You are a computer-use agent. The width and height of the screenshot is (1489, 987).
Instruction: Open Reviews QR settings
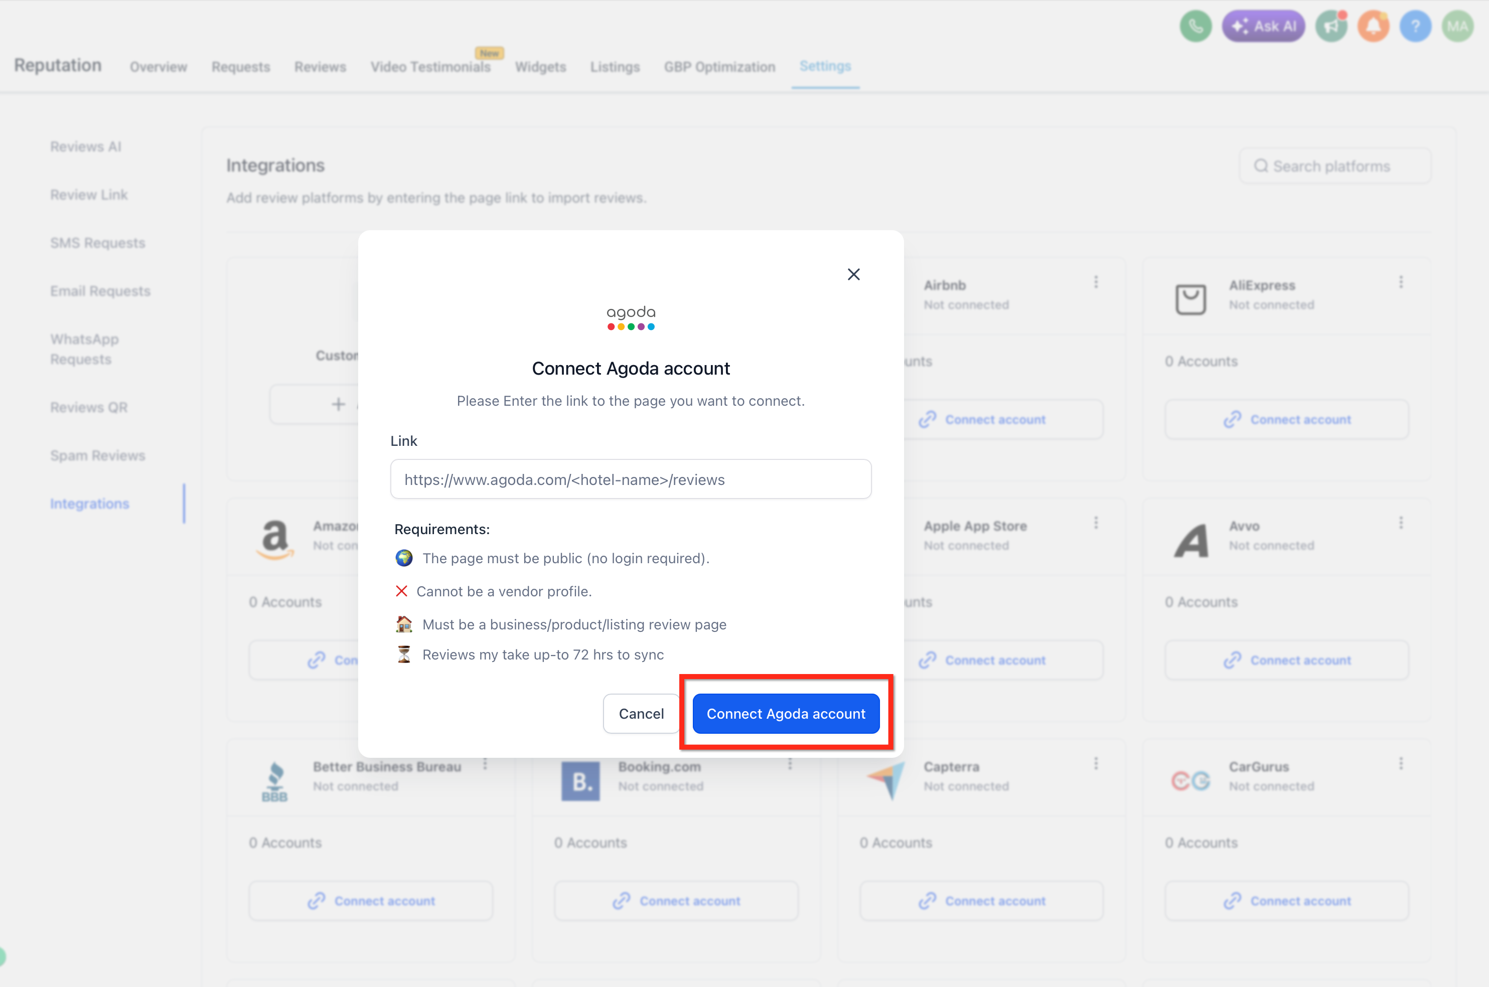(x=89, y=407)
